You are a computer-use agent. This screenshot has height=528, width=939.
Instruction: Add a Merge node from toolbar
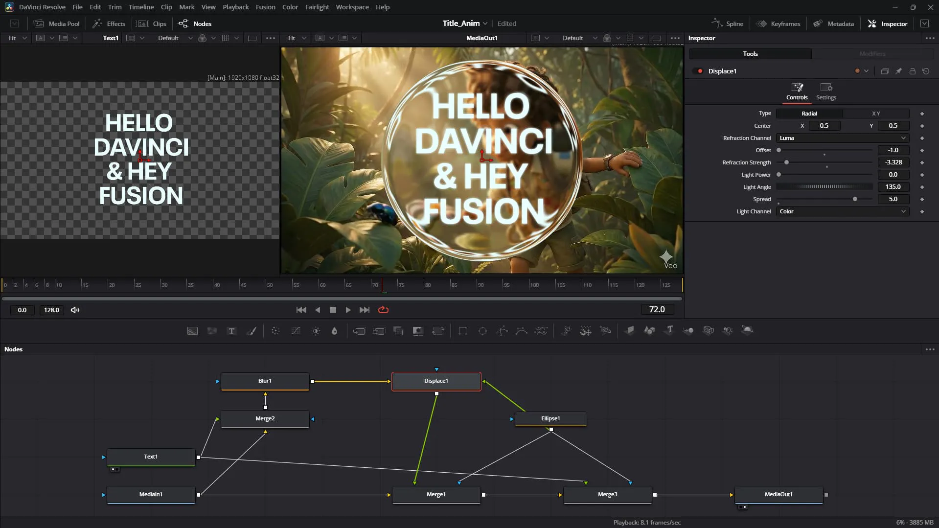point(359,331)
